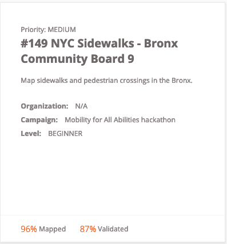Click the 'Validated' status label
The width and height of the screenshot is (227, 244).
point(113,229)
